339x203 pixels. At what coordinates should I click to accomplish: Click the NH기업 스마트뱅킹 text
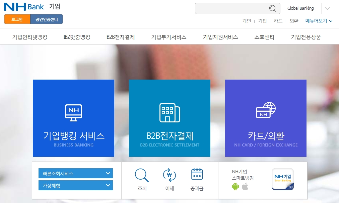[x=243, y=175]
